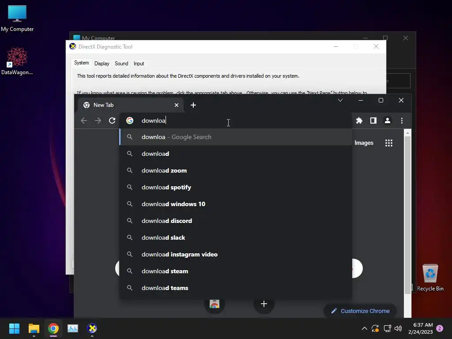Click the network tray icon
Image resolution: width=452 pixels, height=339 pixels.
387,328
